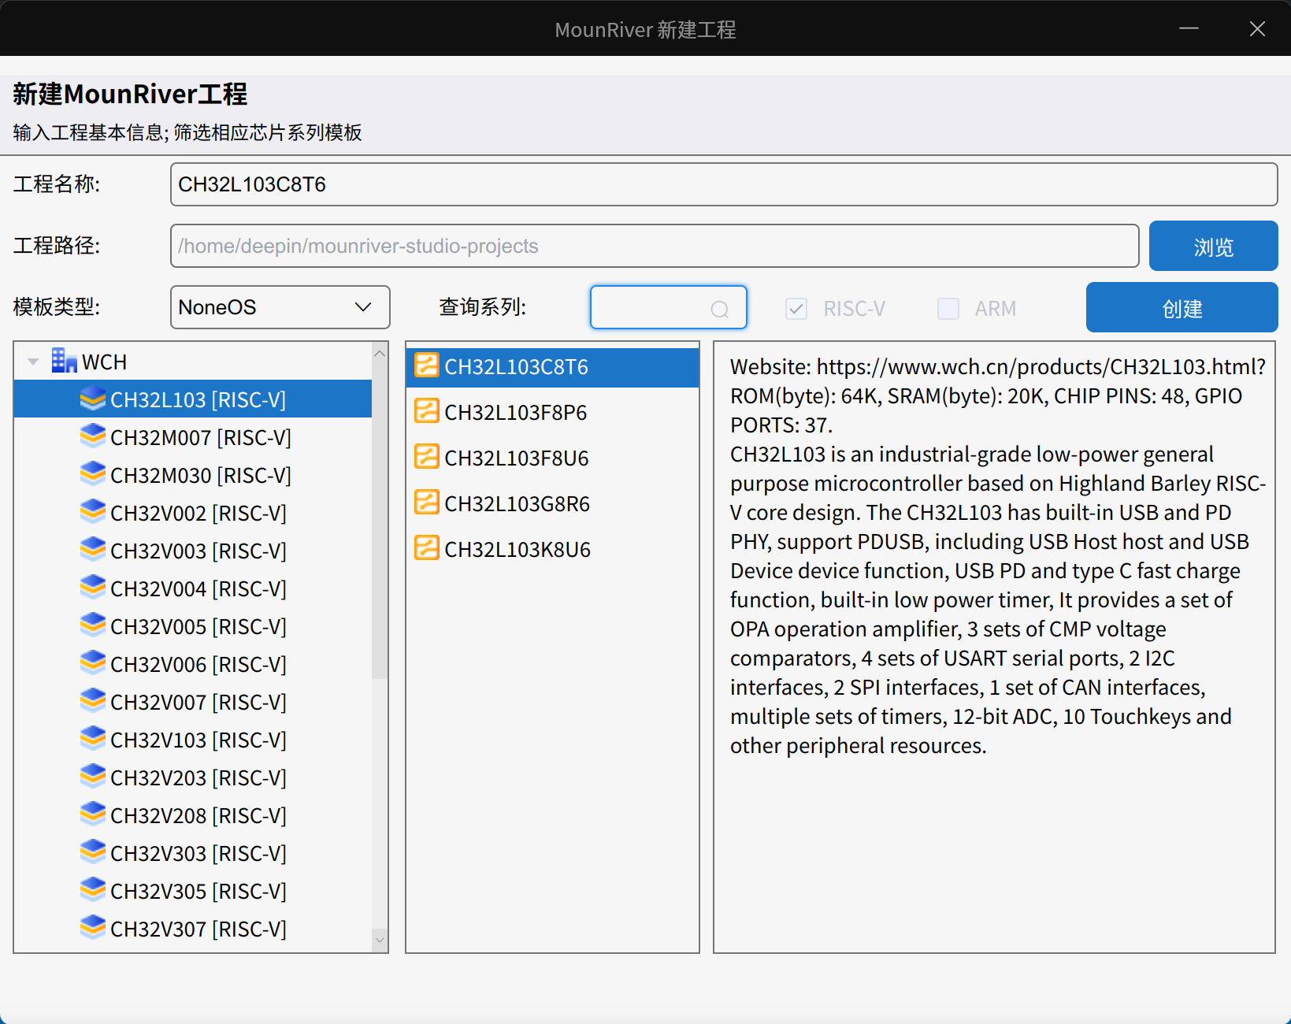
Task: Click the CH32L103 [RISC-V] series icon
Action: [93, 399]
